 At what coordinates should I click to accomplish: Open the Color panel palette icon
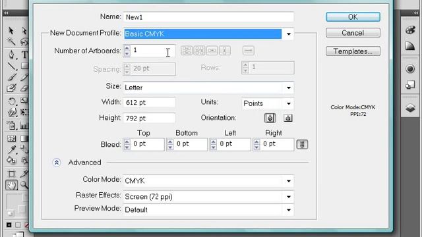pos(410,30)
